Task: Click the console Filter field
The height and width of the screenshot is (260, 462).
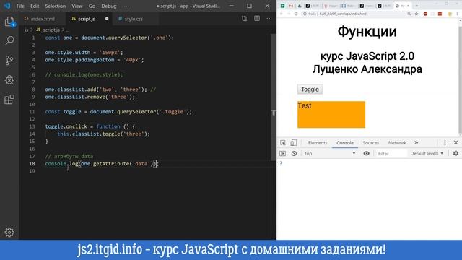Action: (391, 153)
